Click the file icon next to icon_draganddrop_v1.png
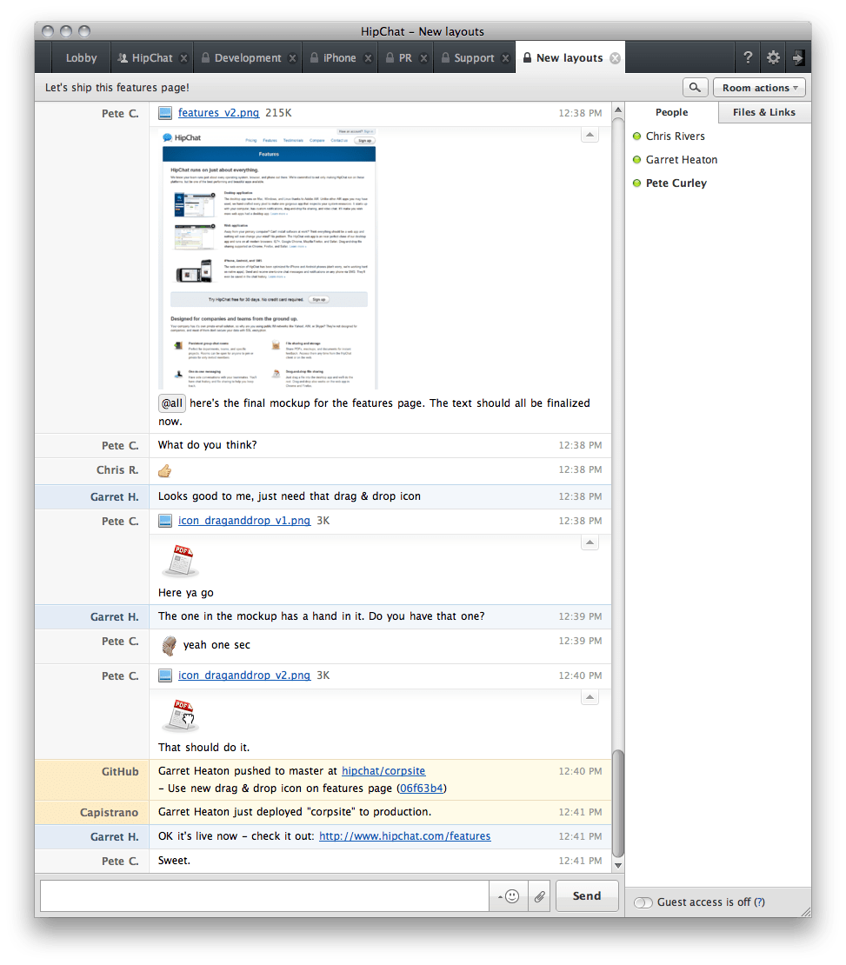Image resolution: width=846 pixels, height=965 pixels. tap(164, 521)
